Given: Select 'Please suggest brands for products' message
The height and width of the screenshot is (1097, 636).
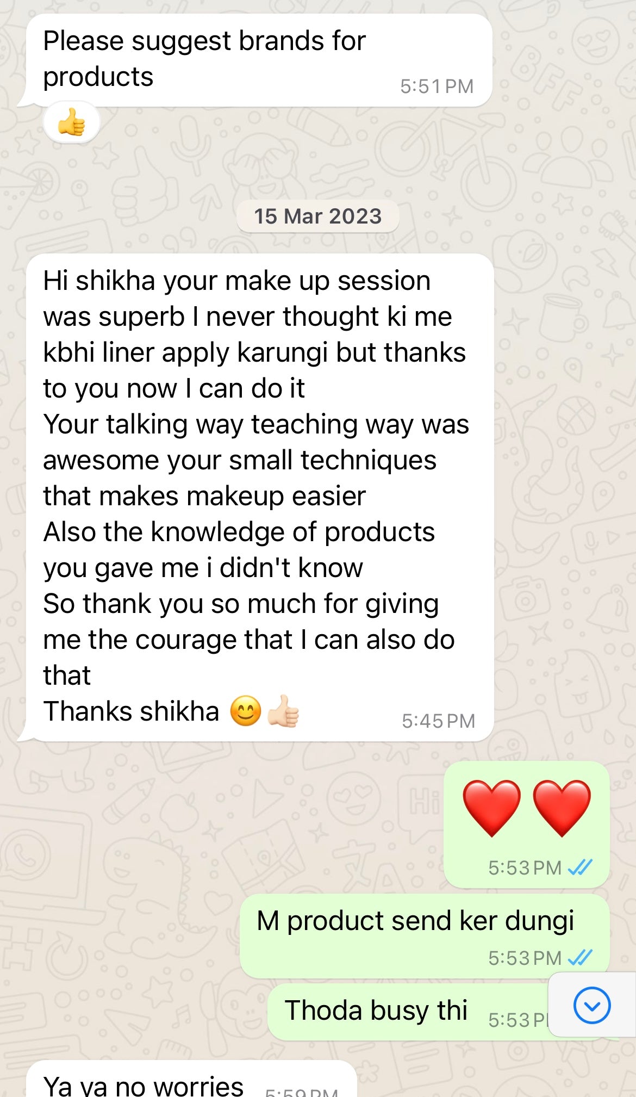Looking at the screenshot, I should [259, 60].
